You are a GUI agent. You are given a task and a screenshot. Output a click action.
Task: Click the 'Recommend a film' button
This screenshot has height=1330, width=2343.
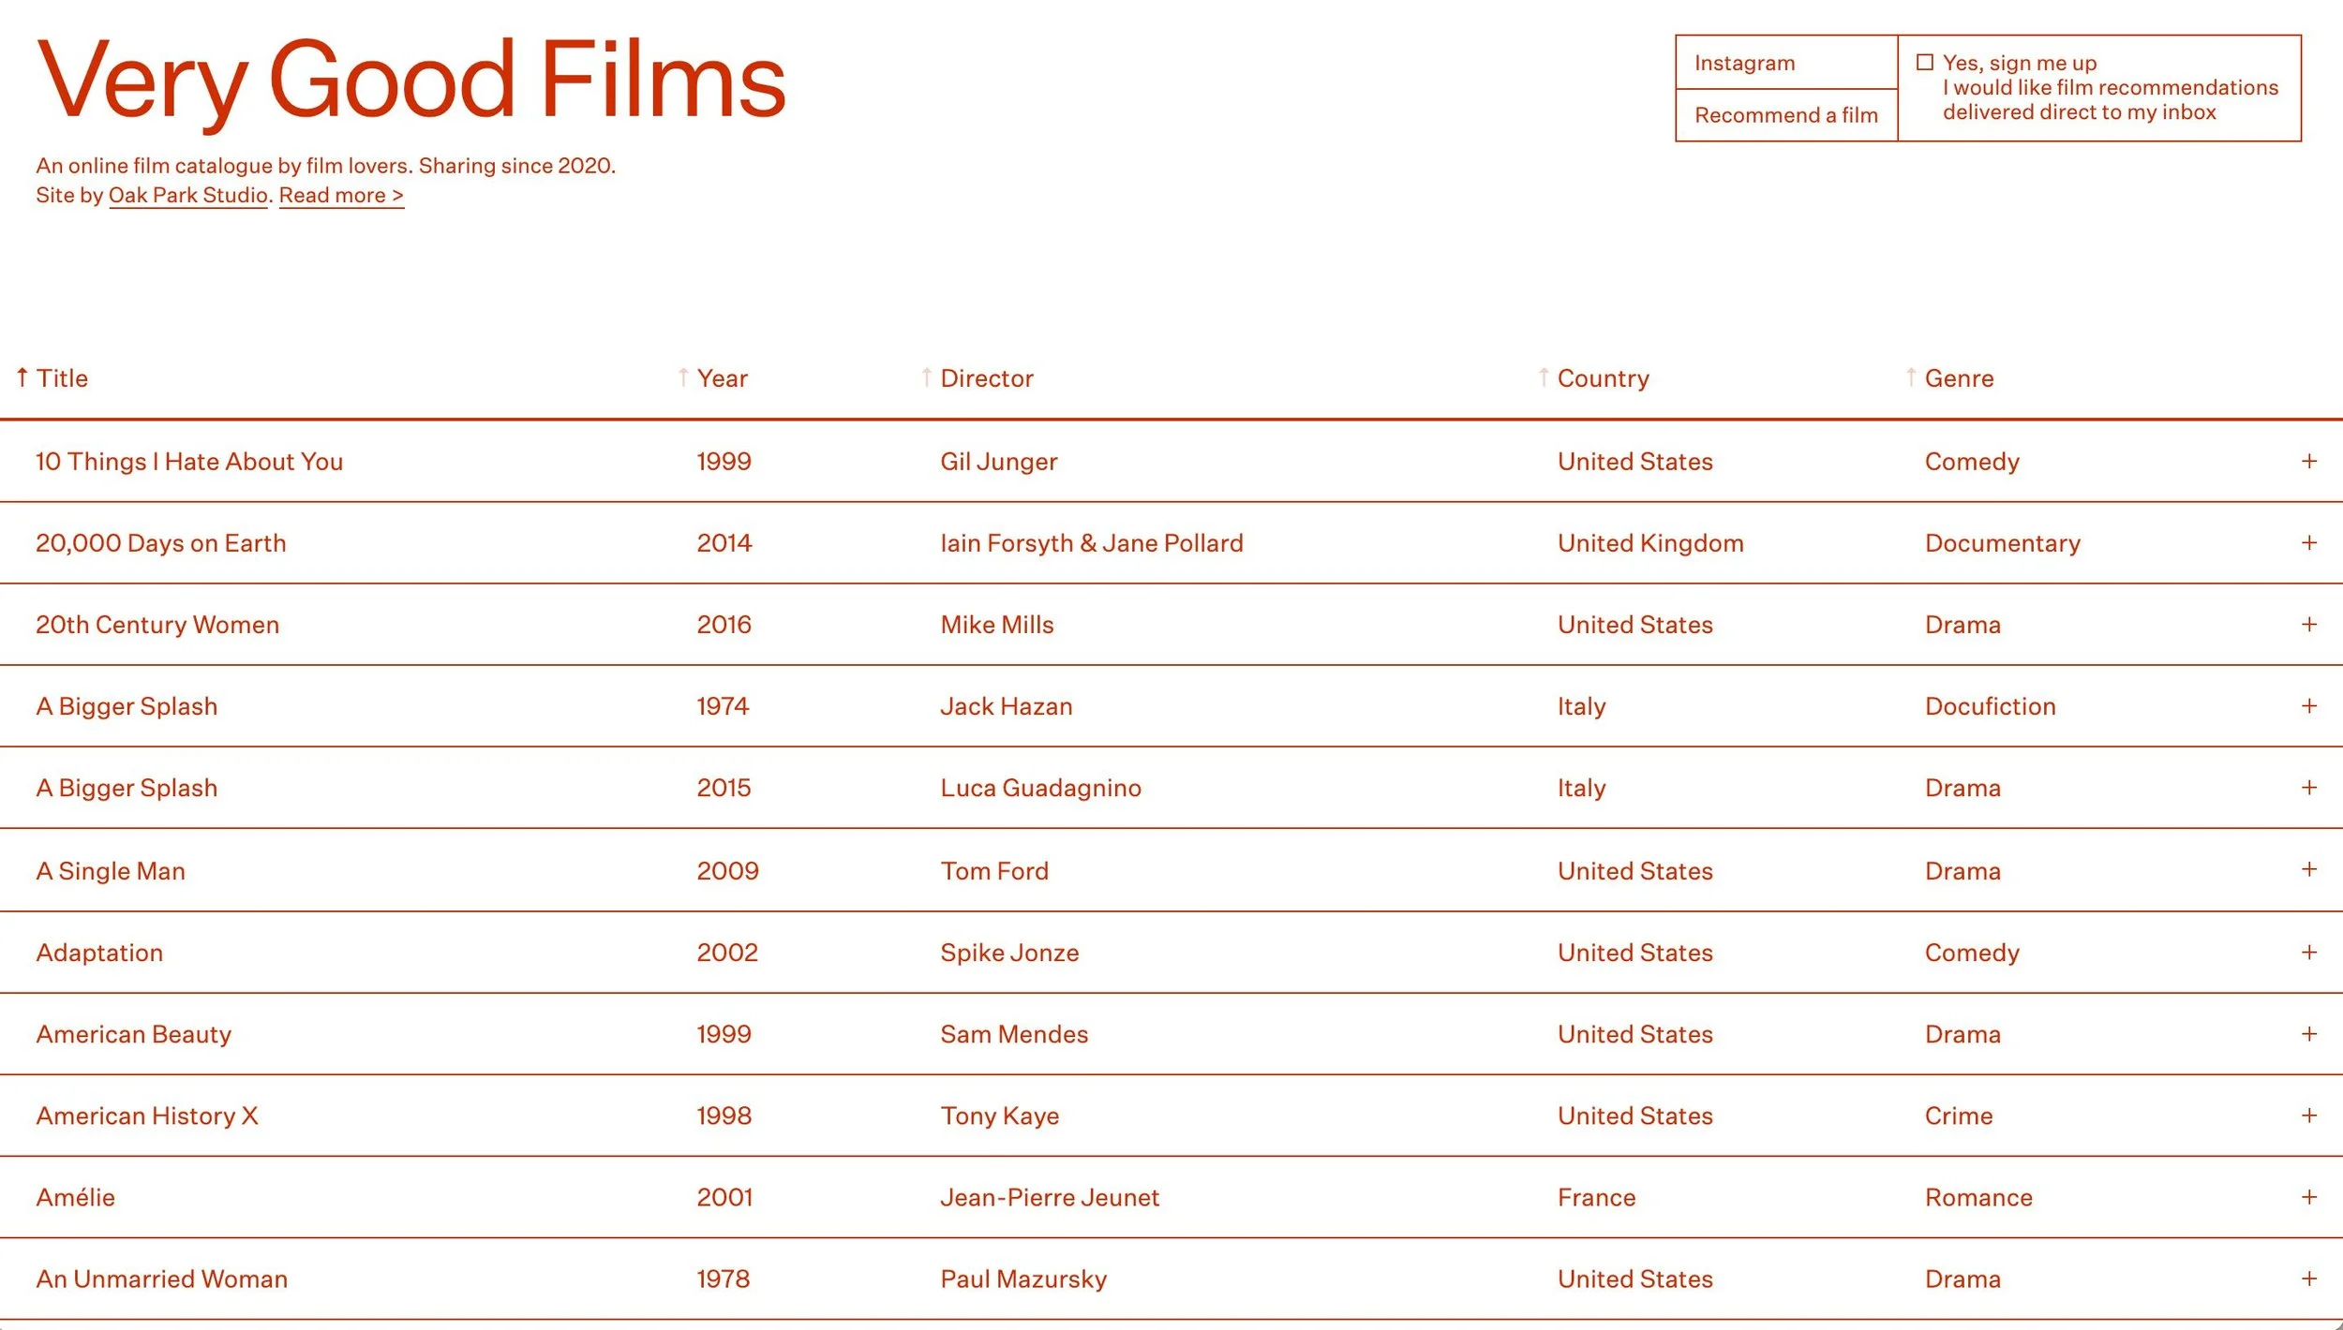click(x=1784, y=114)
